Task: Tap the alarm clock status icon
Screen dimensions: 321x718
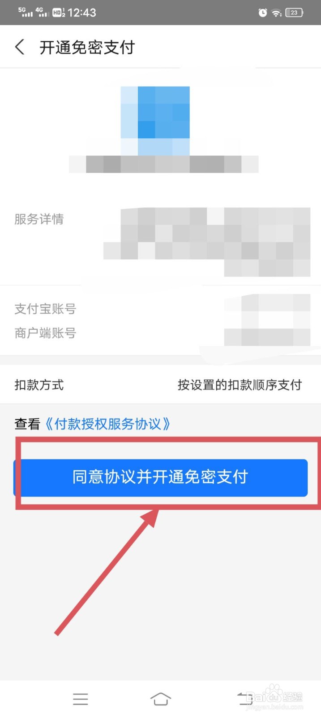Action: pyautogui.click(x=263, y=13)
